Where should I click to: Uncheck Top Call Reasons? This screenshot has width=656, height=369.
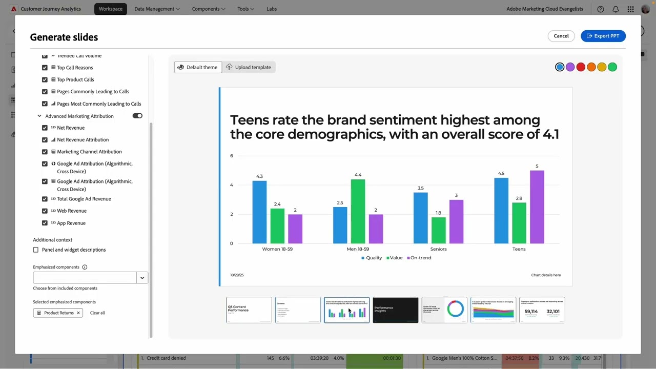click(x=45, y=68)
